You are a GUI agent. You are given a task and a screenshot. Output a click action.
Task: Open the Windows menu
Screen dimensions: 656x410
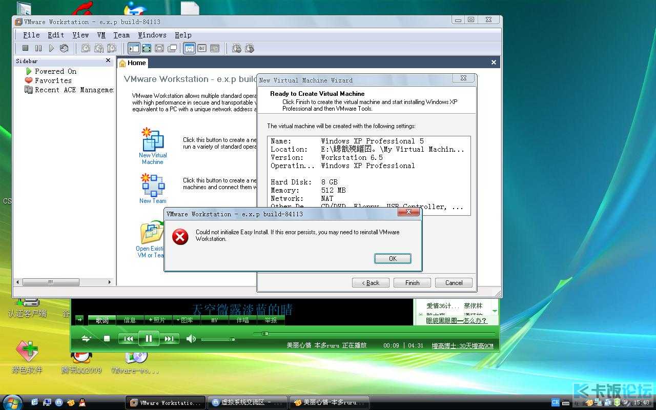(152, 35)
